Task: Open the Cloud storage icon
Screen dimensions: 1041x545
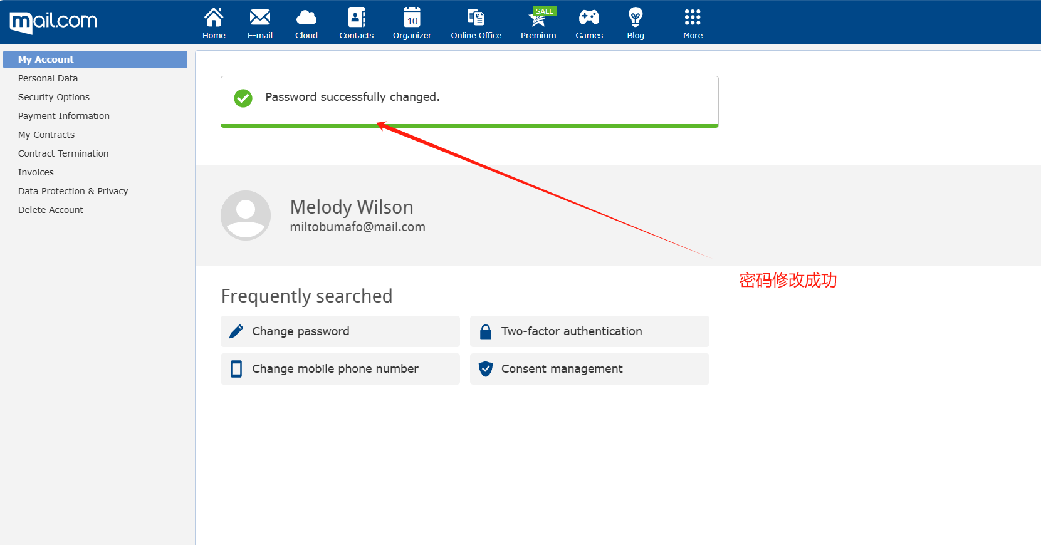Action: (306, 18)
